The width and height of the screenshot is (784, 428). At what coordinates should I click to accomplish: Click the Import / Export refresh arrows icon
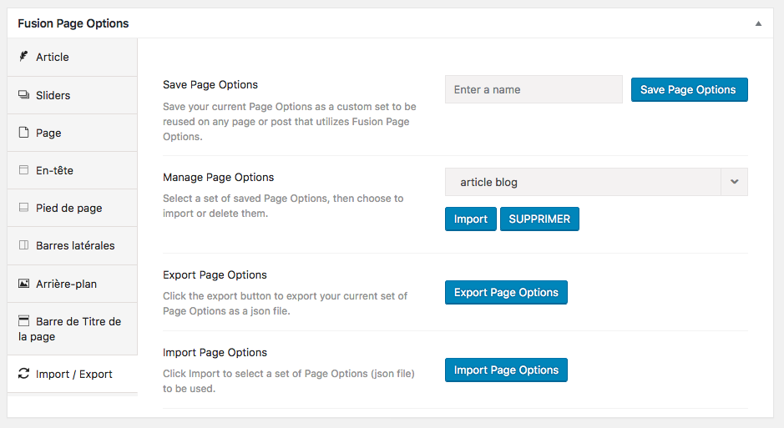coord(23,374)
